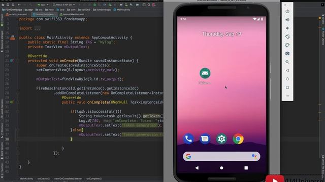Image resolution: width=325 pixels, height=182 pixels.
Task: Collapse the if block fold at line 32
Action: coord(18,111)
